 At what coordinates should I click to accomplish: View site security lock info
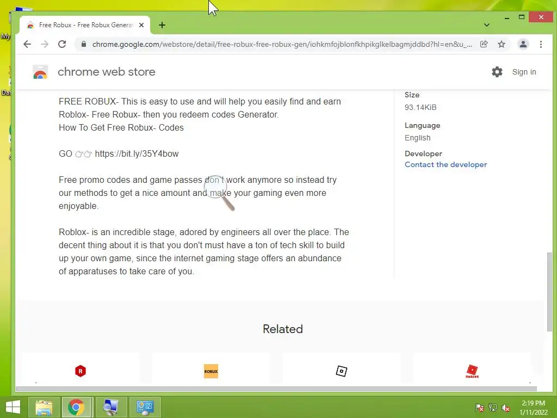[84, 44]
